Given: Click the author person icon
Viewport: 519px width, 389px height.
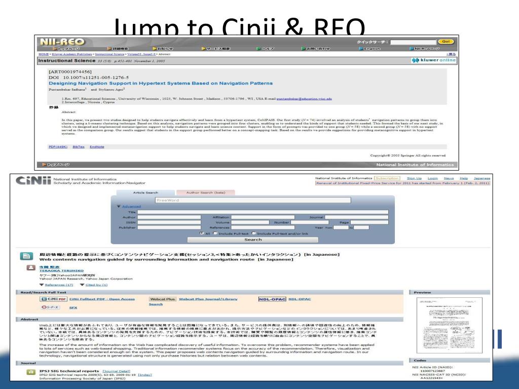Looking at the screenshot, I should point(31,267).
